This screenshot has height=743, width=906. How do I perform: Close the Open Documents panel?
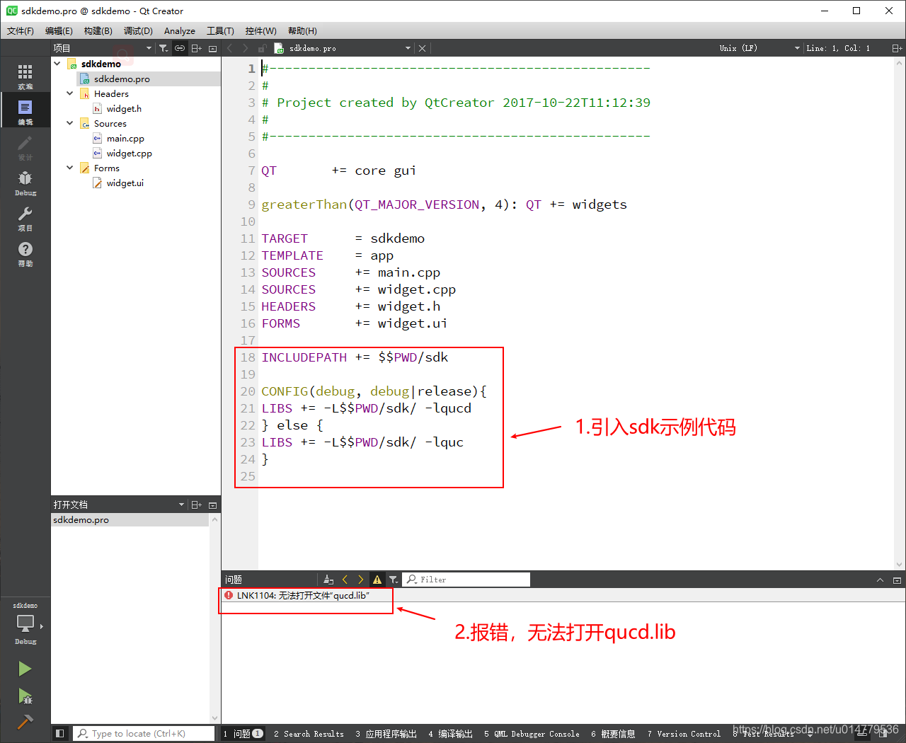click(212, 505)
